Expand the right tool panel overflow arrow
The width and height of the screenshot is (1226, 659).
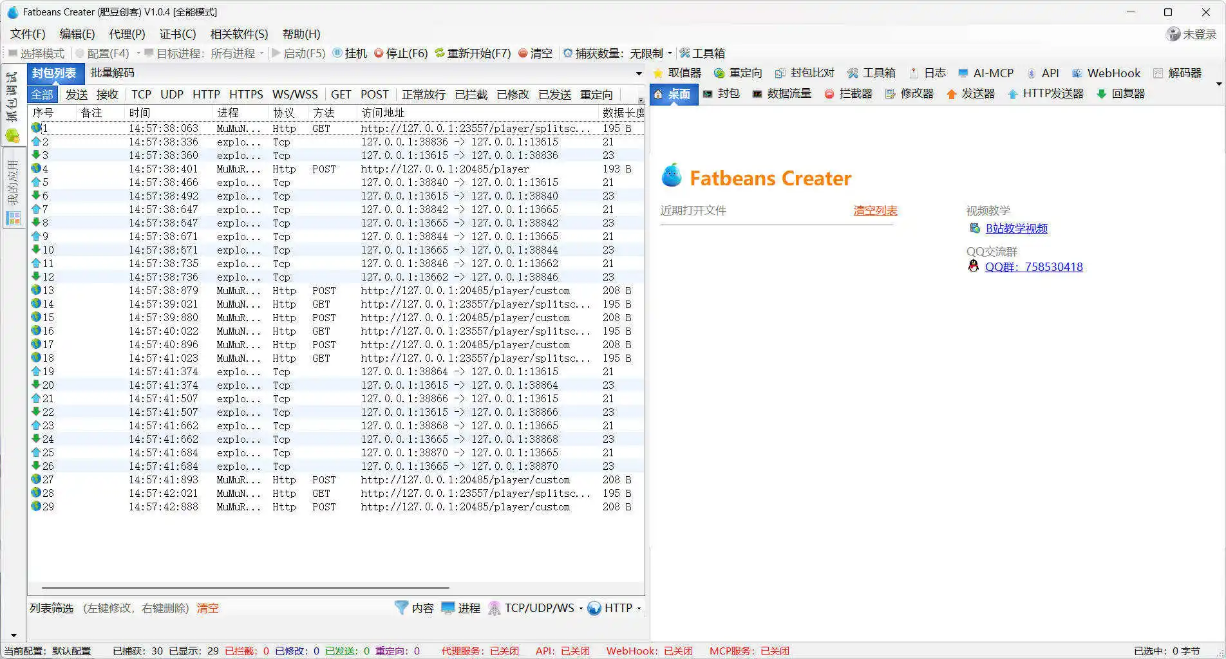pos(1219,84)
